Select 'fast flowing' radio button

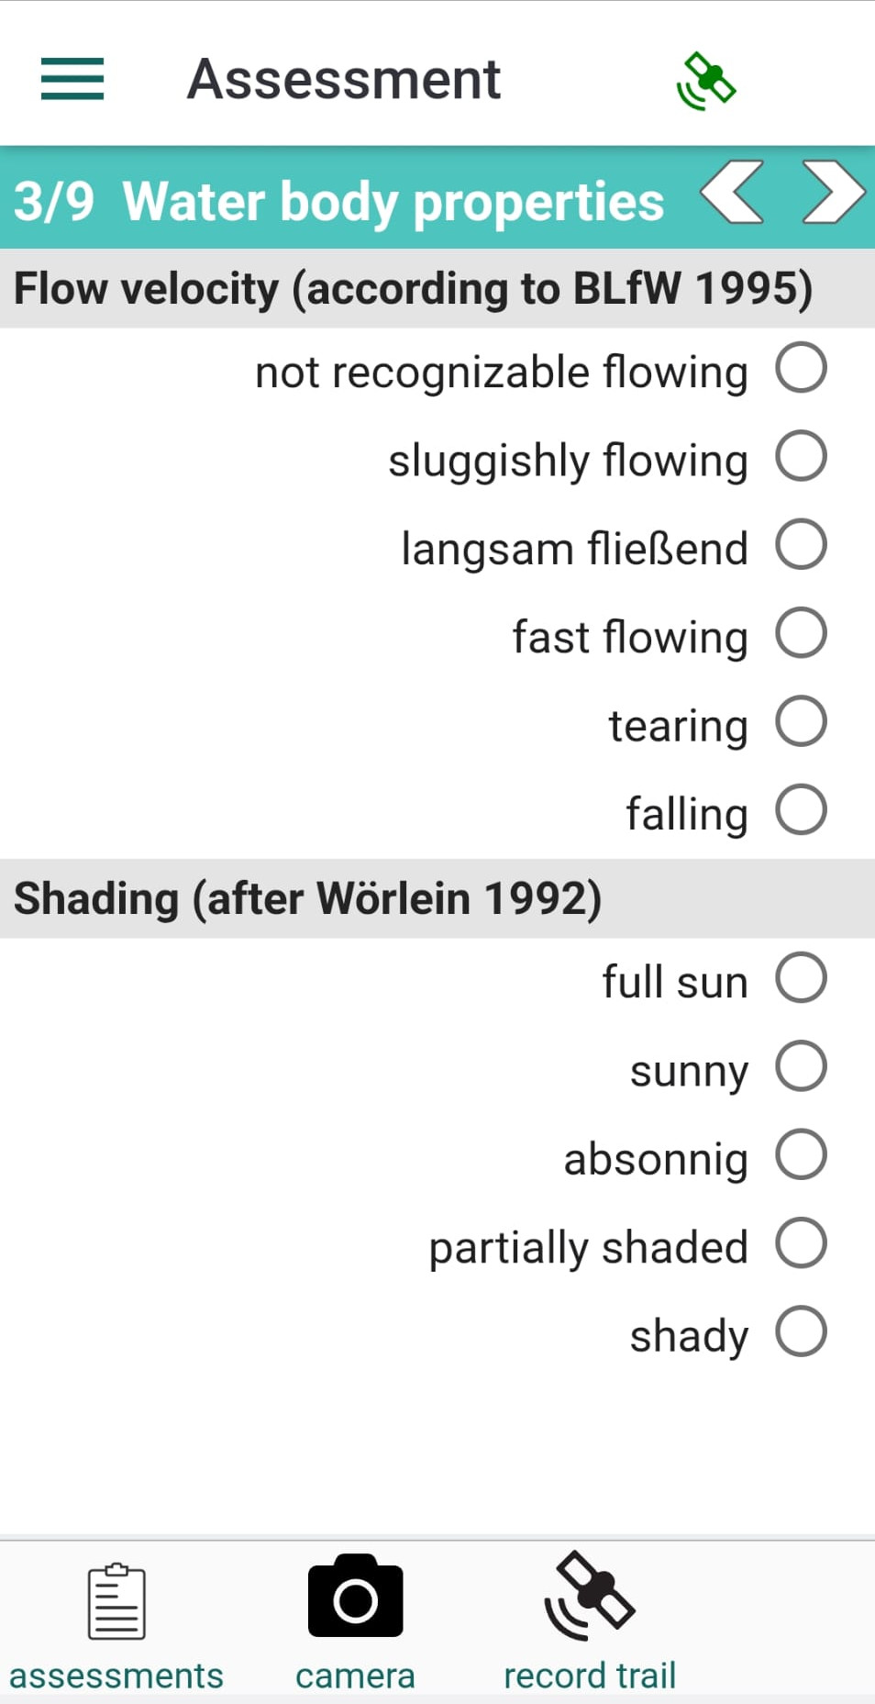(801, 633)
